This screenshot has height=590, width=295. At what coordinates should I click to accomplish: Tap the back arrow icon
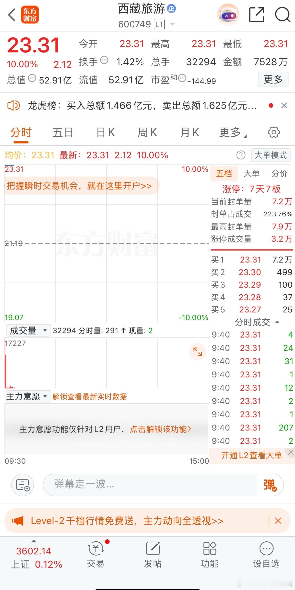point(12,15)
